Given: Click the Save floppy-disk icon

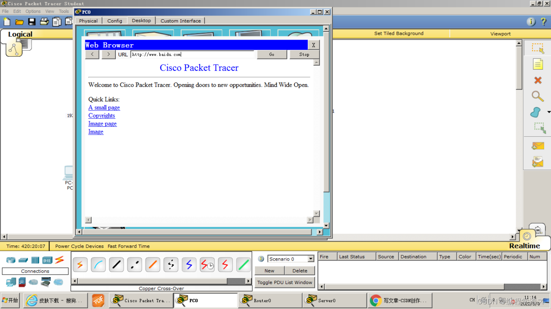Looking at the screenshot, I should tap(32, 21).
